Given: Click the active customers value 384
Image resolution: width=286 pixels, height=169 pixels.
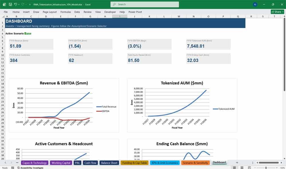Looking at the screenshot, I should coord(14,60).
